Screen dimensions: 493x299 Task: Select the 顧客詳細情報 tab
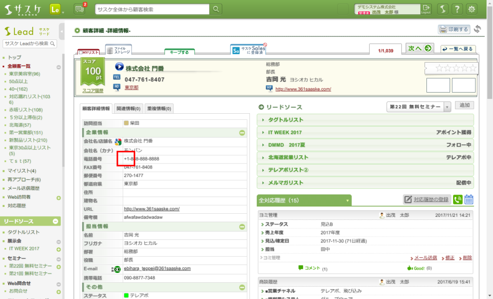[x=96, y=109]
